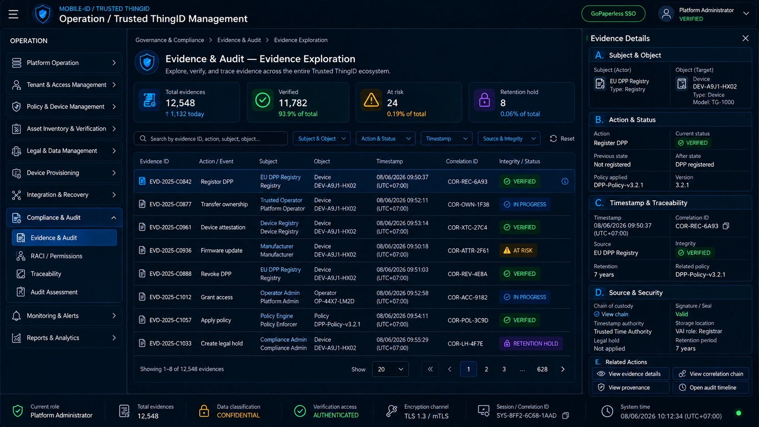This screenshot has width=759, height=427.
Task: Click View provenance button
Action: (x=630, y=388)
